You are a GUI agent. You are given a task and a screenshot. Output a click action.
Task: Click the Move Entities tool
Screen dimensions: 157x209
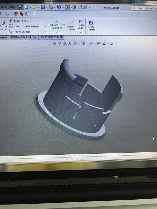click(20, 32)
